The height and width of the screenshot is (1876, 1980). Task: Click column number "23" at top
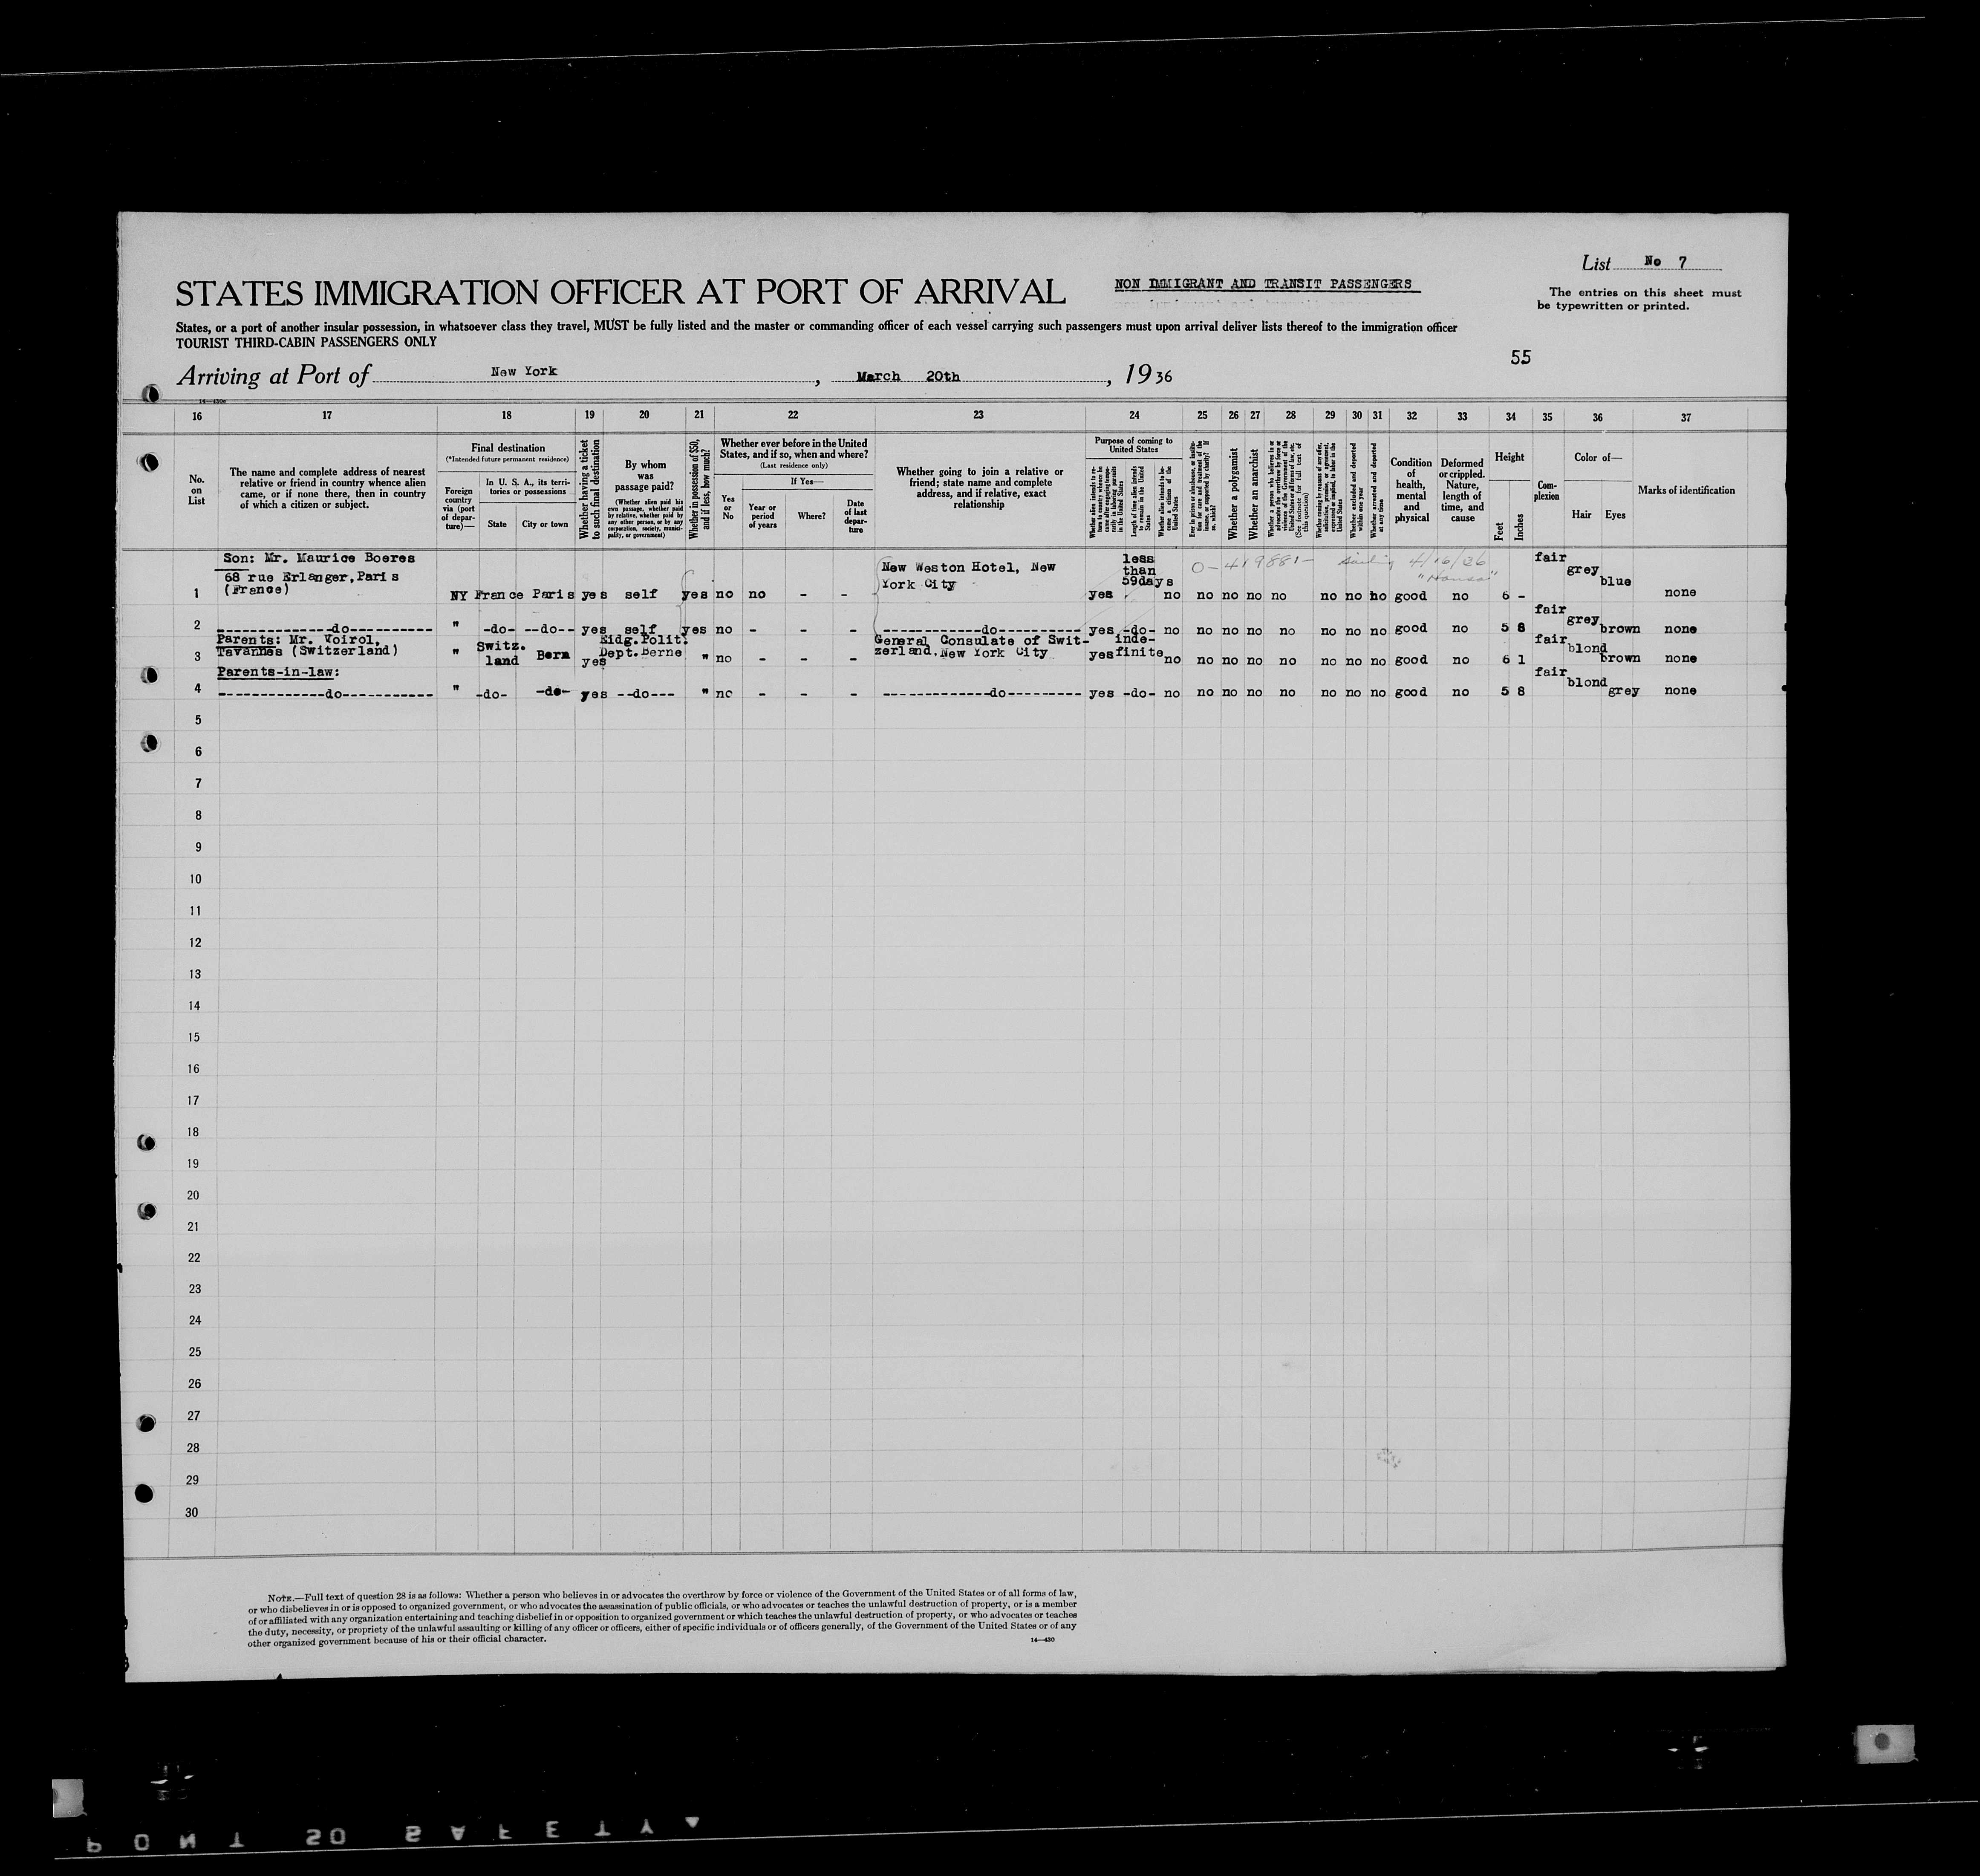click(x=978, y=415)
